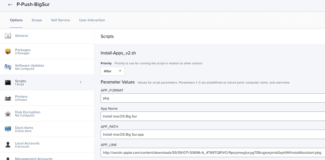This screenshot has height=160, width=325.
Task: Click the Printers icon
Action: tap(8, 98)
